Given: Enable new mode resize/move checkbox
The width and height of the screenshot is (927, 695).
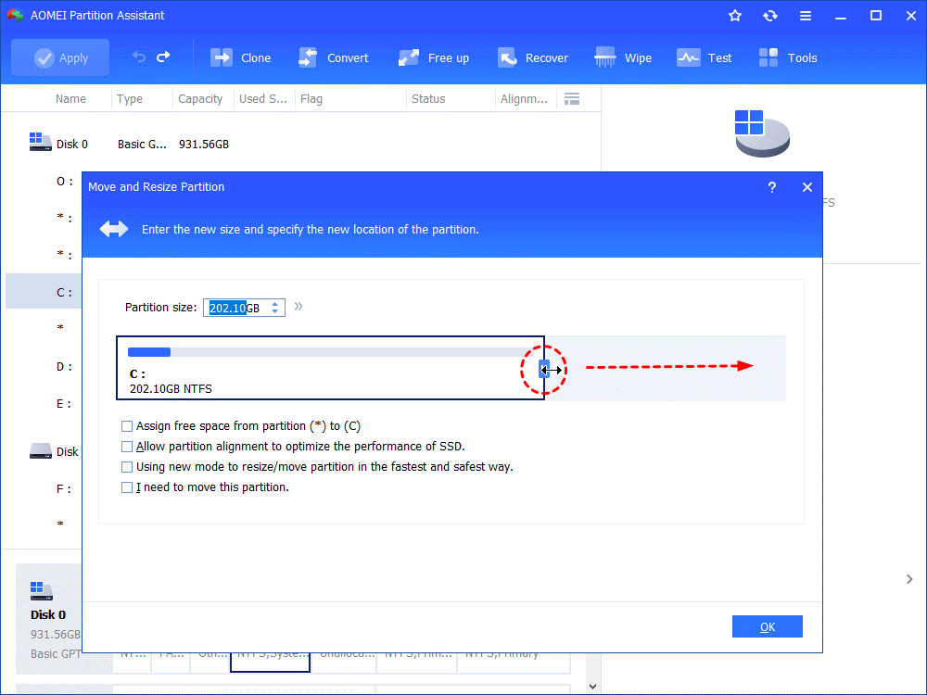Looking at the screenshot, I should (x=127, y=467).
